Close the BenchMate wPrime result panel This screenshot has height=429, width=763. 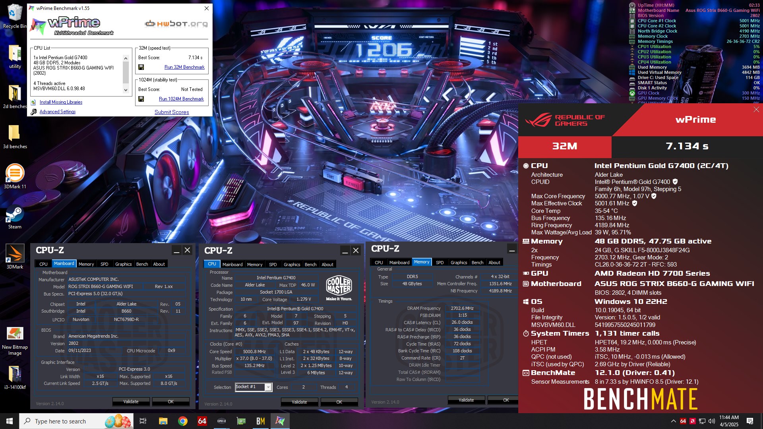[x=756, y=110]
